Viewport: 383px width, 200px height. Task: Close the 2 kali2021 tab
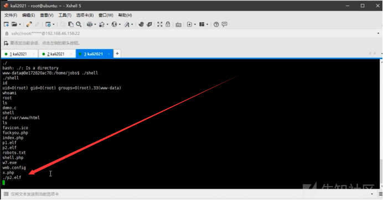click(x=71, y=54)
